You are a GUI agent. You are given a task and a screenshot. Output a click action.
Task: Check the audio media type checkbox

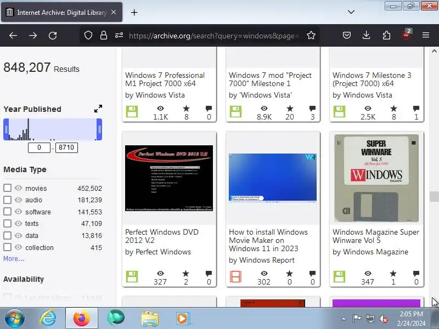7,200
